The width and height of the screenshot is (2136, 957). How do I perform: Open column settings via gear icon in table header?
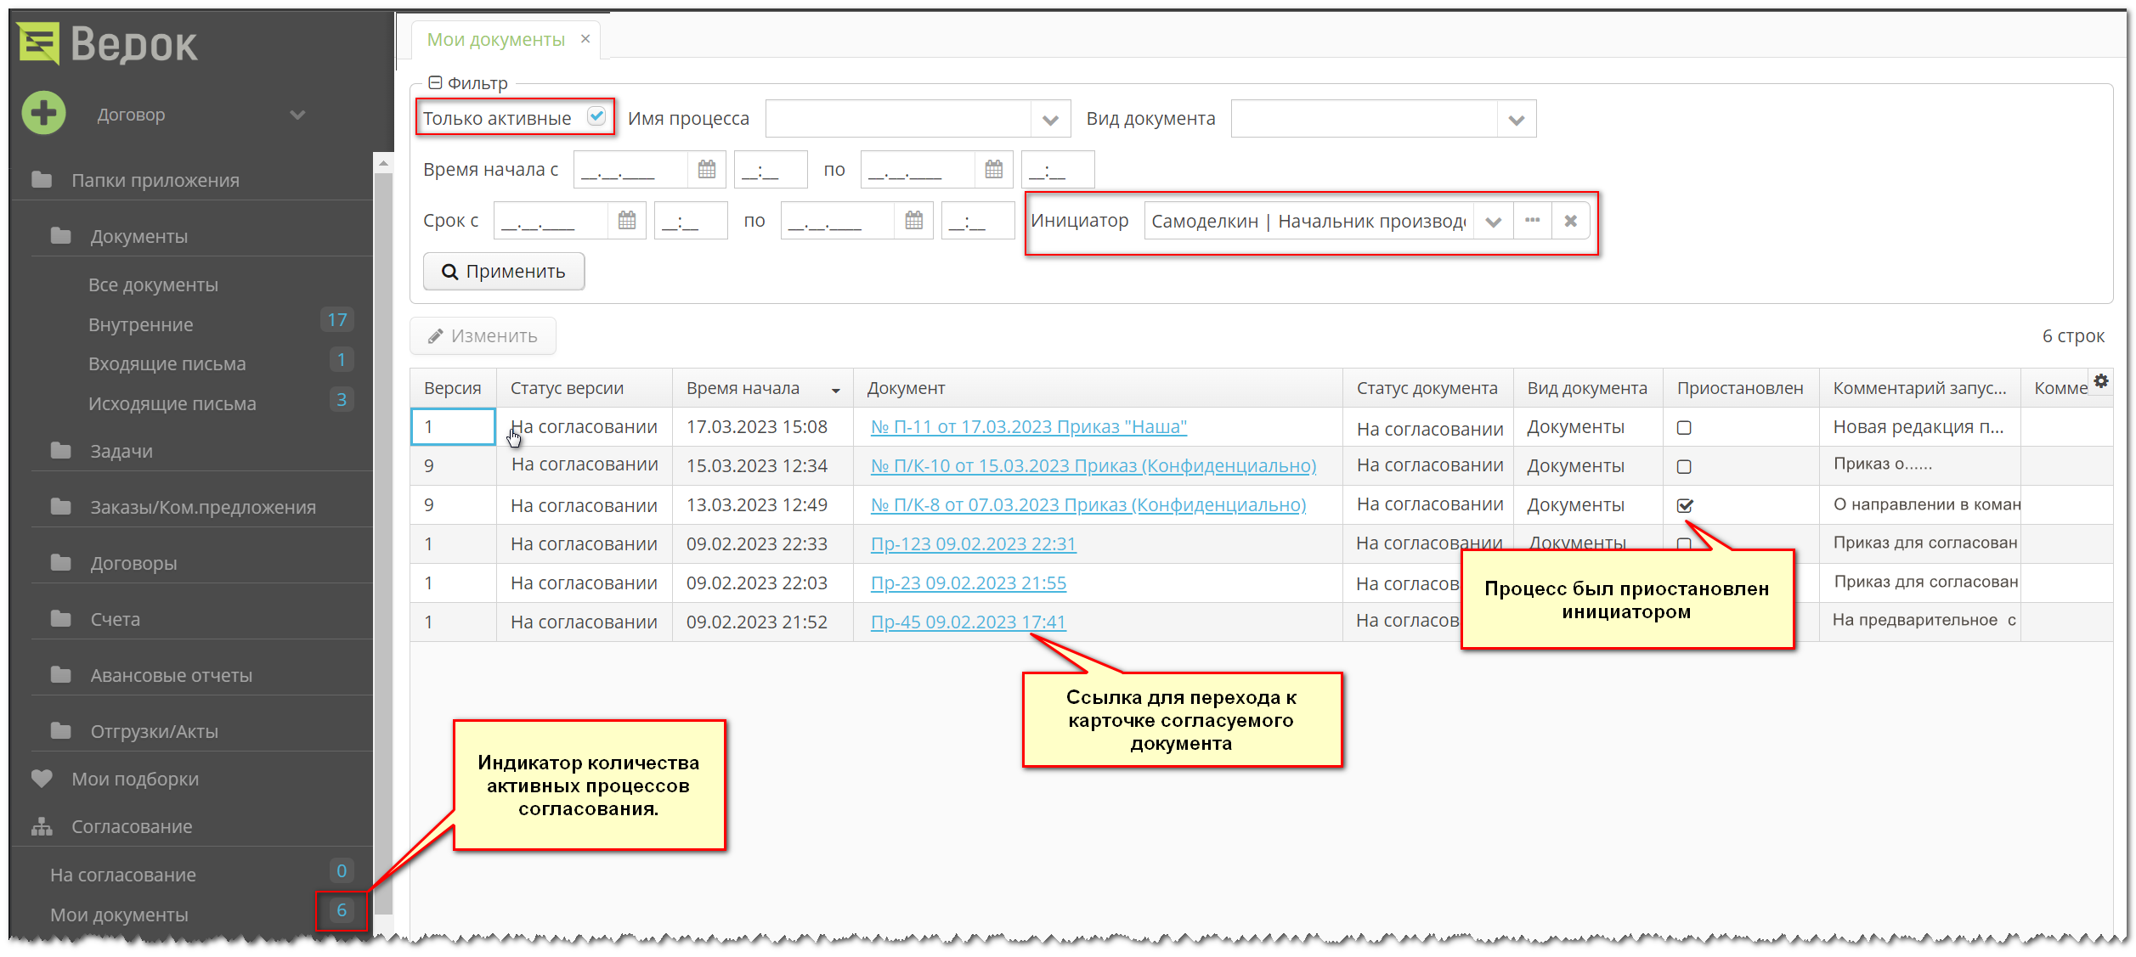pos(2101,381)
